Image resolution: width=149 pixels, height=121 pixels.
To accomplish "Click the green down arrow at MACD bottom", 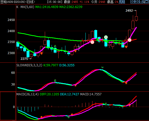I will point(69,117).
